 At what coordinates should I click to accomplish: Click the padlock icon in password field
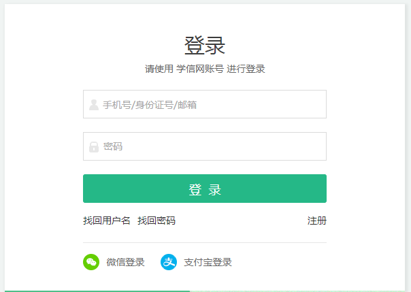[94, 146]
